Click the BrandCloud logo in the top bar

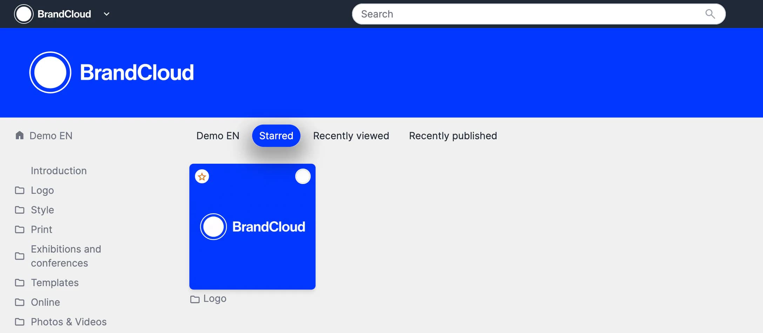tap(53, 14)
